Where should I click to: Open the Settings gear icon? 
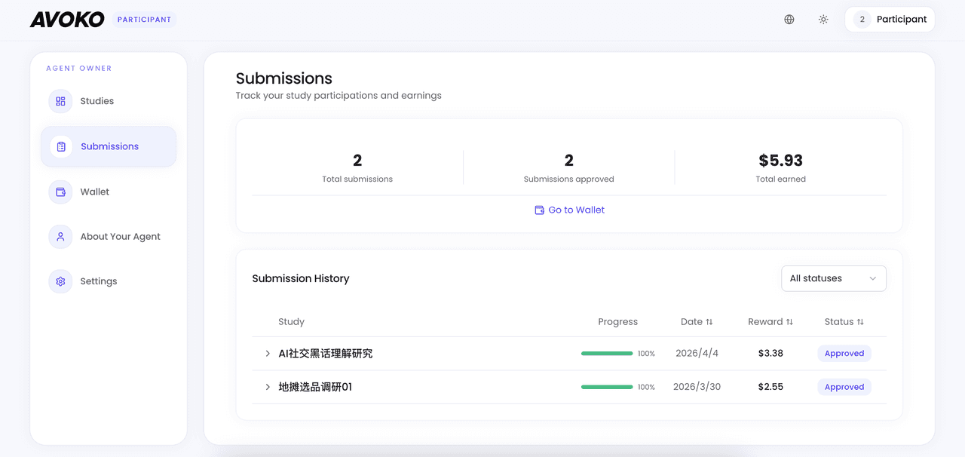click(60, 281)
